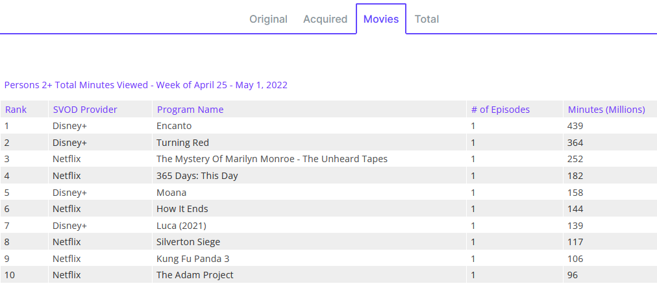Select The Adam Project entry
Viewport: 657px width, 286px height.
pos(195,275)
